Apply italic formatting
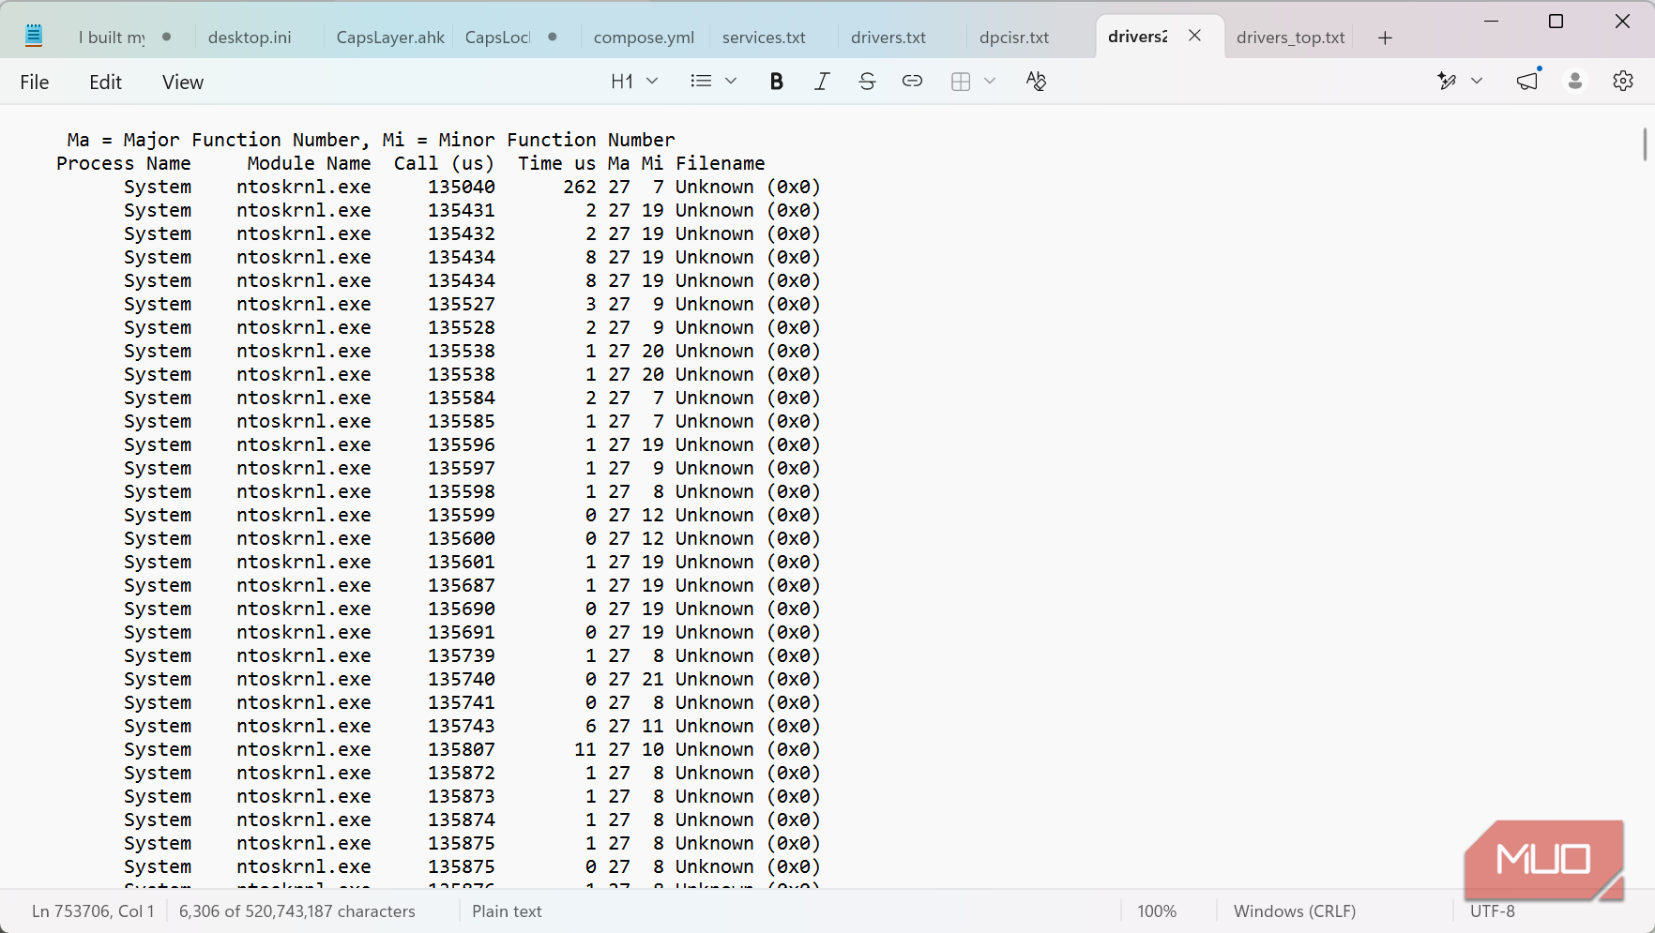The image size is (1655, 933). pyautogui.click(x=822, y=82)
